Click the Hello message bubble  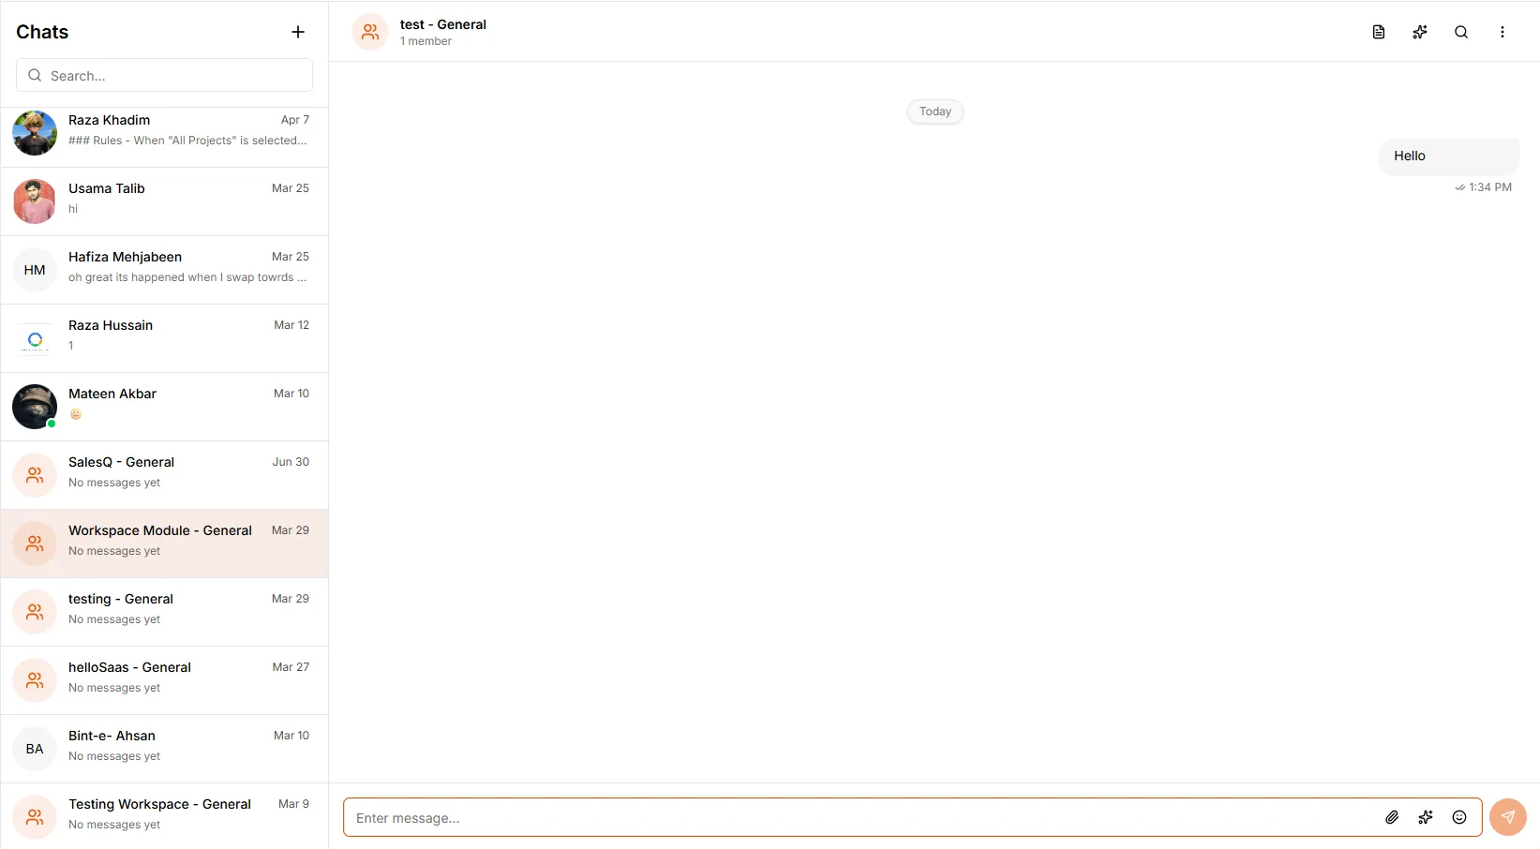(x=1448, y=156)
